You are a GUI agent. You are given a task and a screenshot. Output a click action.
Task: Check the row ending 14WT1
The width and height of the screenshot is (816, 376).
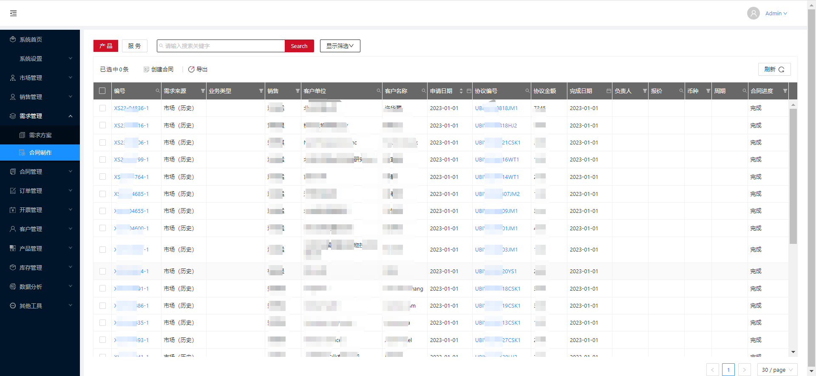click(x=102, y=177)
